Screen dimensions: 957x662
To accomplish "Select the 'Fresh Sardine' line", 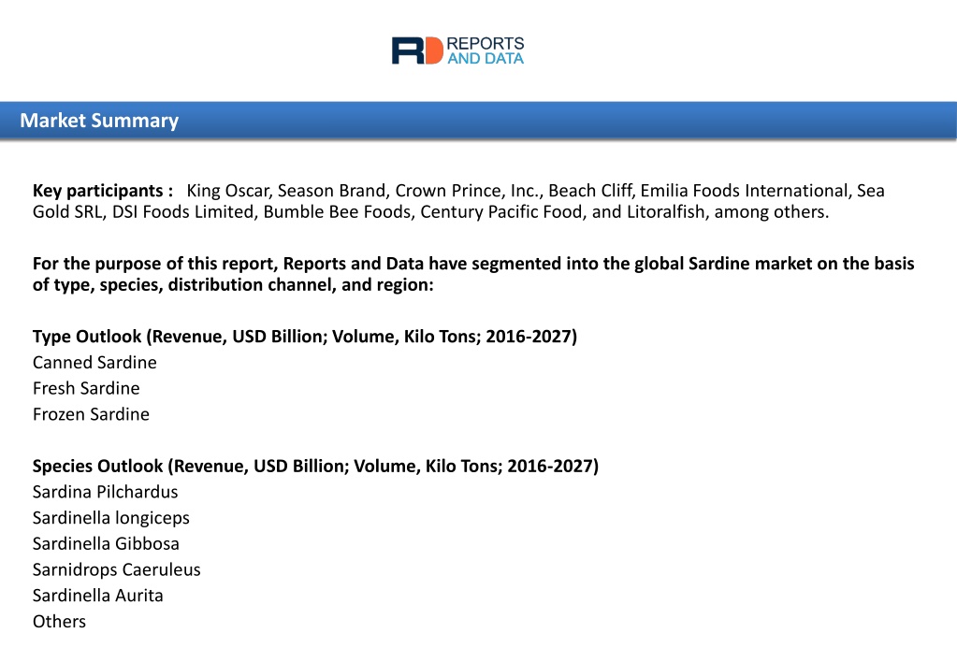I will 86,388.
